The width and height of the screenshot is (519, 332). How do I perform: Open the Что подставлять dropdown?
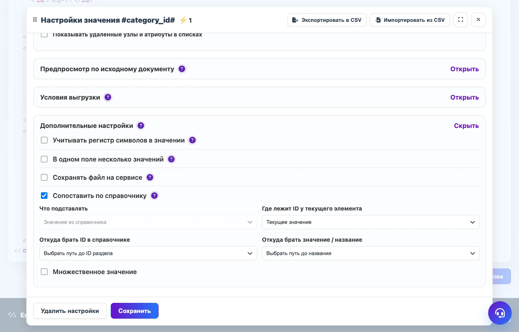tap(148, 222)
